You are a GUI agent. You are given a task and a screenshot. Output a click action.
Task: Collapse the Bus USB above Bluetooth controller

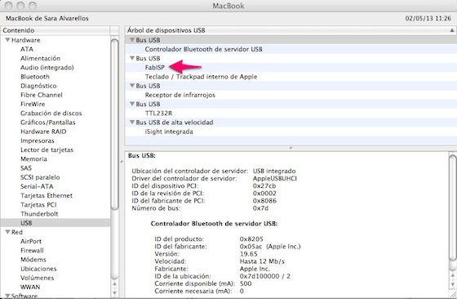point(132,40)
